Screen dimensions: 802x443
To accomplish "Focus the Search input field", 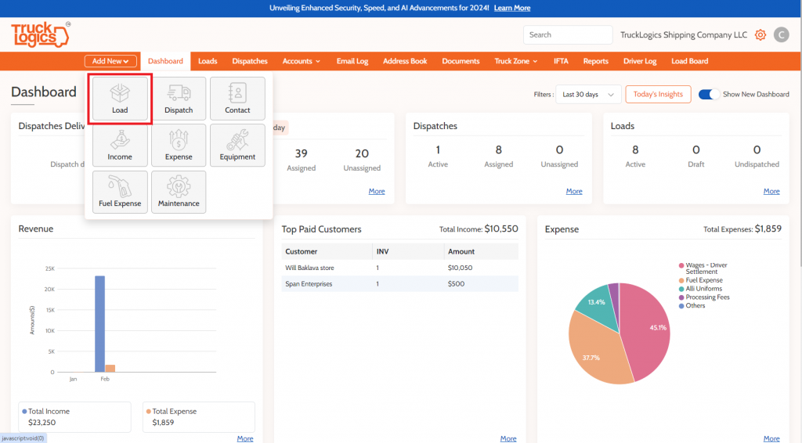I will (568, 34).
